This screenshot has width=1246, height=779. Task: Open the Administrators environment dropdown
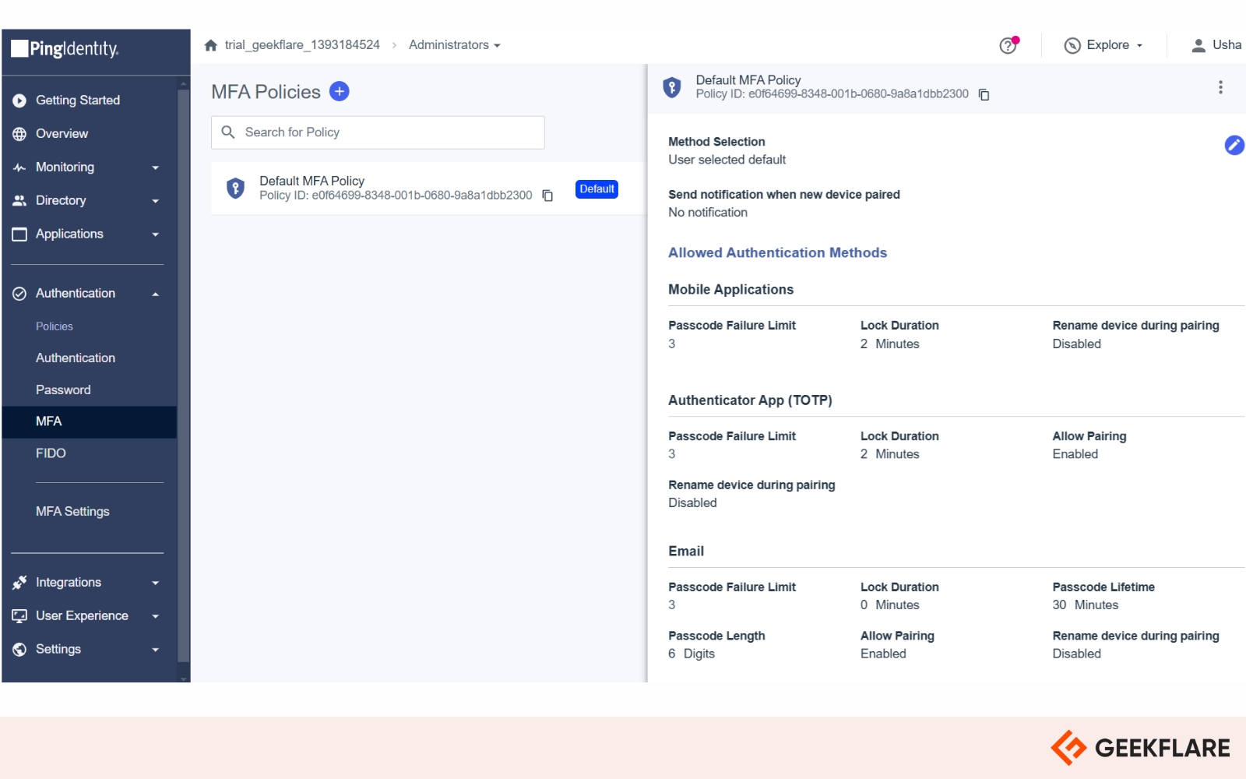pos(454,45)
